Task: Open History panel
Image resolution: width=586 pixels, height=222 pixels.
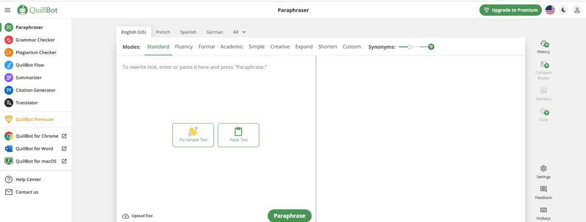Action: tap(543, 47)
